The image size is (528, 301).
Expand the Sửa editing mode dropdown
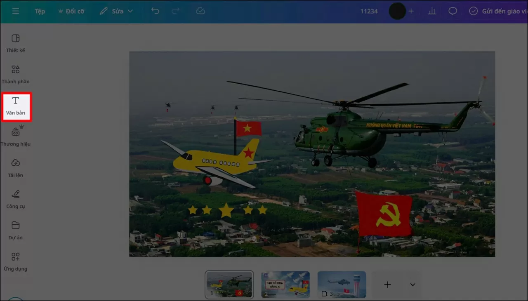click(116, 11)
